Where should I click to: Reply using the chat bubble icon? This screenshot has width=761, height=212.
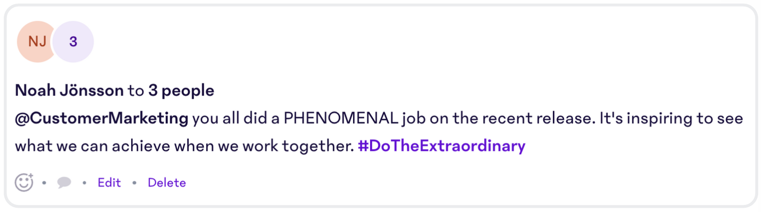click(64, 182)
